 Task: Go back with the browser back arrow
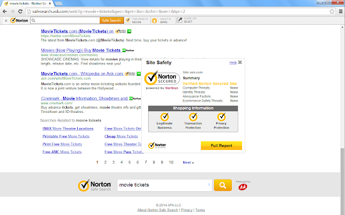click(x=5, y=11)
